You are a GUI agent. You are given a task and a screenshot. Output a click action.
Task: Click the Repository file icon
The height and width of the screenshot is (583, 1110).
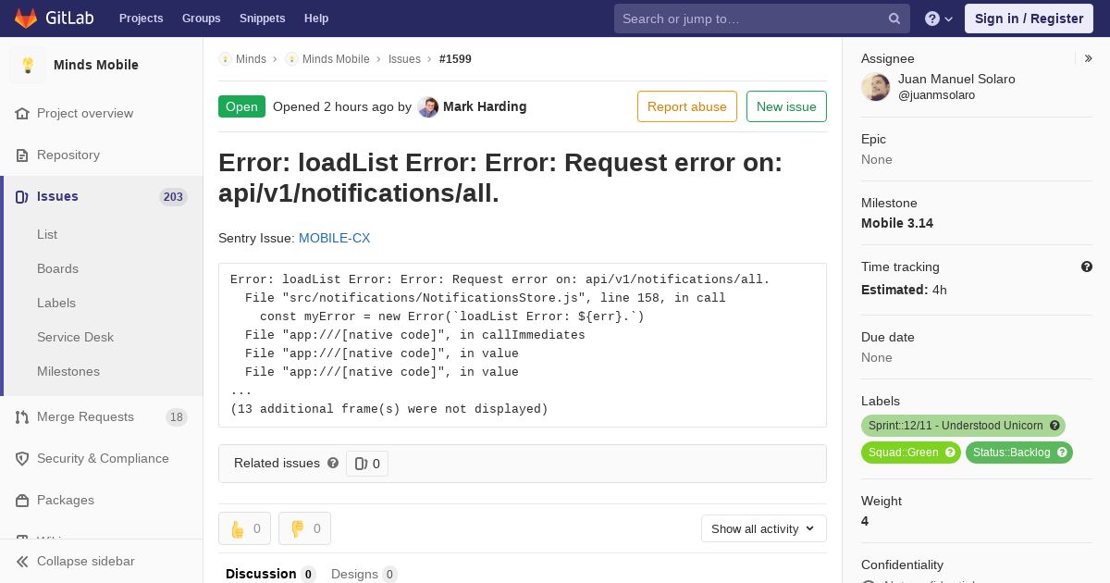point(22,155)
